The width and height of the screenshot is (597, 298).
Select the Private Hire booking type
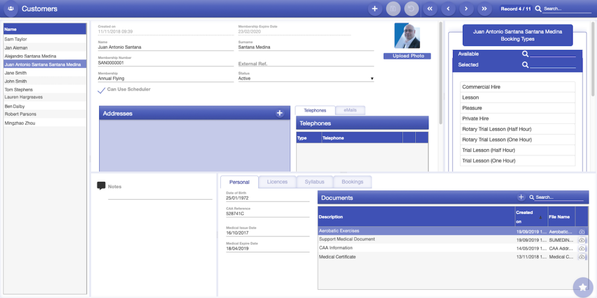point(518,119)
